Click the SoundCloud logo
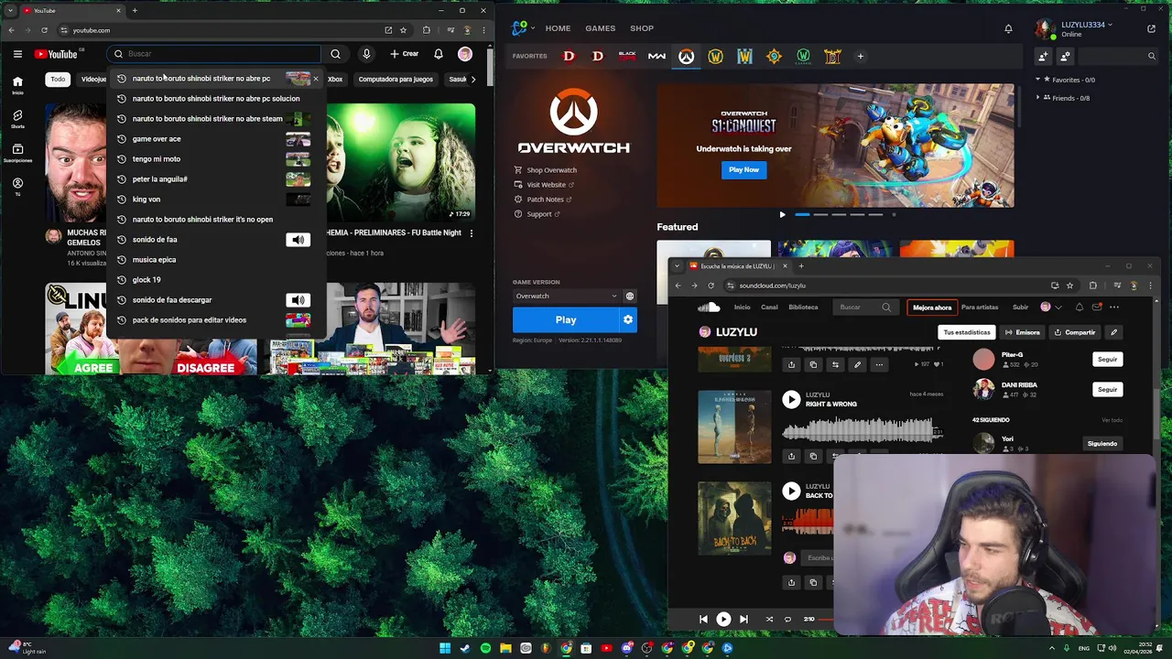This screenshot has height=659, width=1172. point(709,308)
